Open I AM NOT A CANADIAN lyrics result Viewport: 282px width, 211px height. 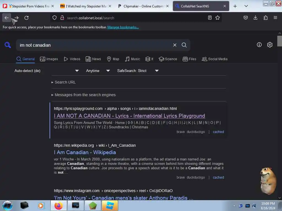[x=129, y=116]
